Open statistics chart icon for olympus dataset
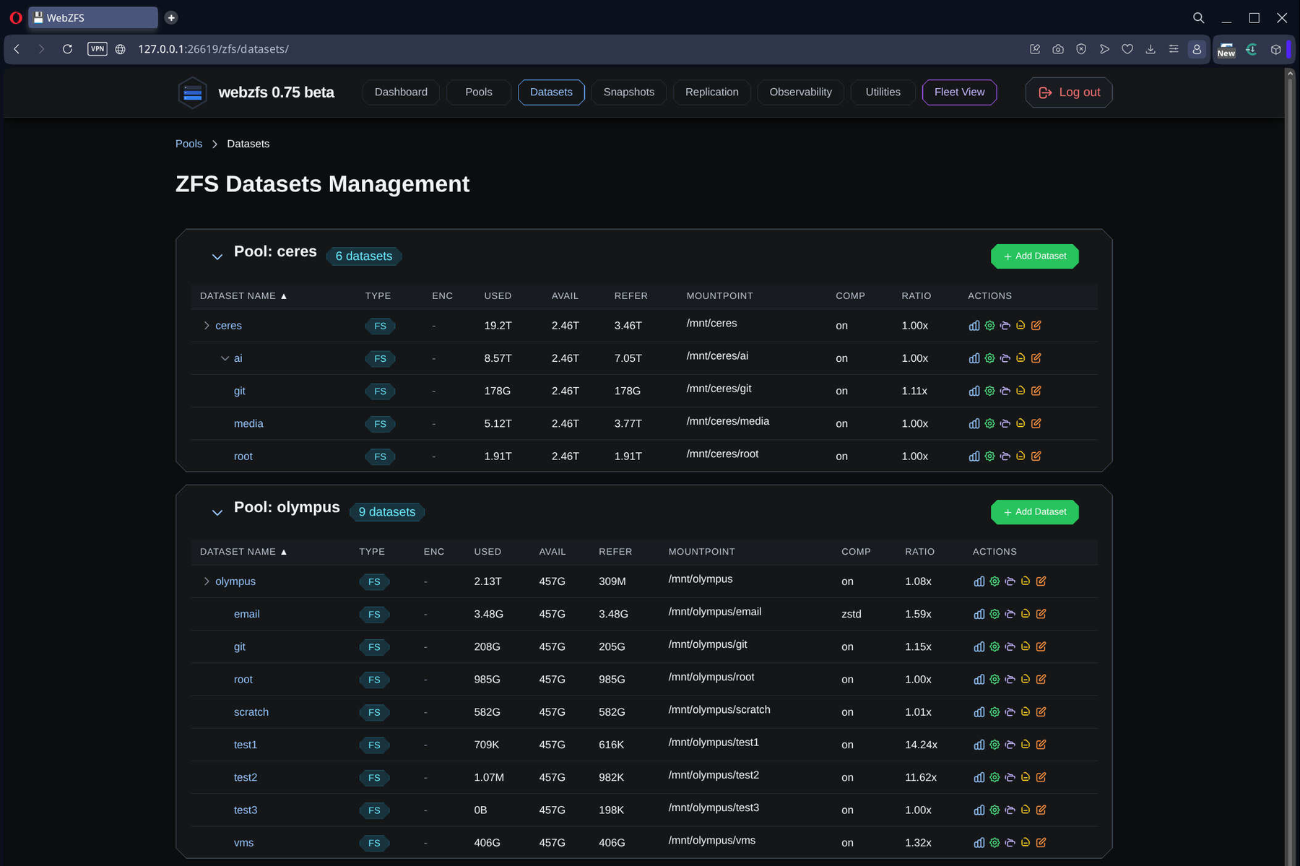 [x=979, y=581]
